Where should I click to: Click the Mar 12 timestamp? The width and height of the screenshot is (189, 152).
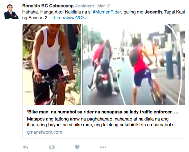coord(104,6)
